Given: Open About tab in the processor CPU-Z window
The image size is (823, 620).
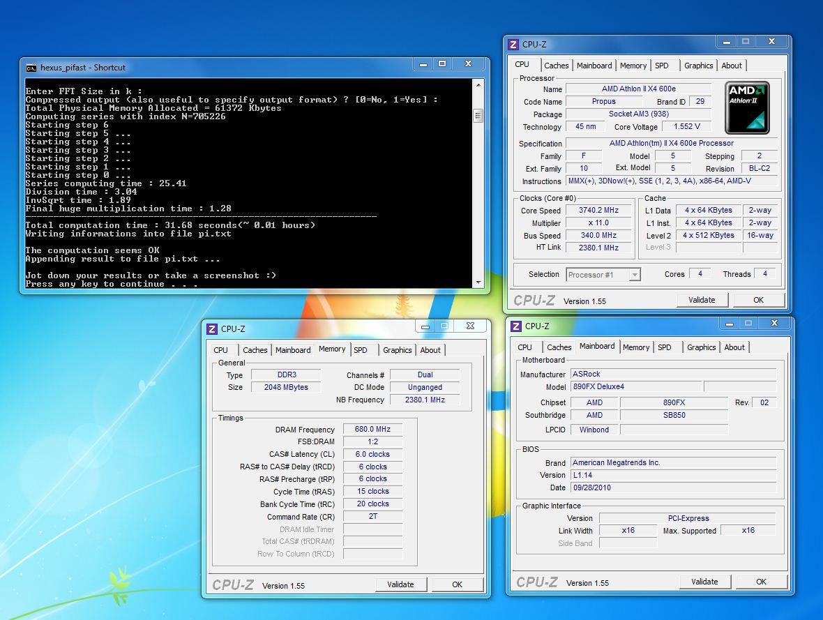Looking at the screenshot, I should click(x=732, y=66).
